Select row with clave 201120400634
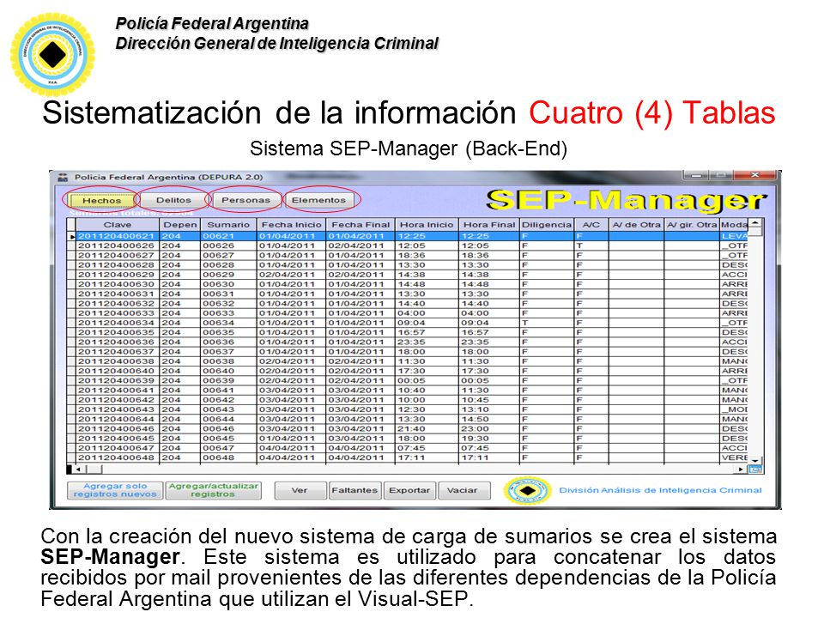824x618 pixels. click(408, 323)
